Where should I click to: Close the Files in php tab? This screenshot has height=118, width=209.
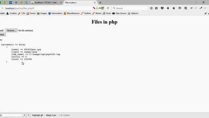click(95, 3)
